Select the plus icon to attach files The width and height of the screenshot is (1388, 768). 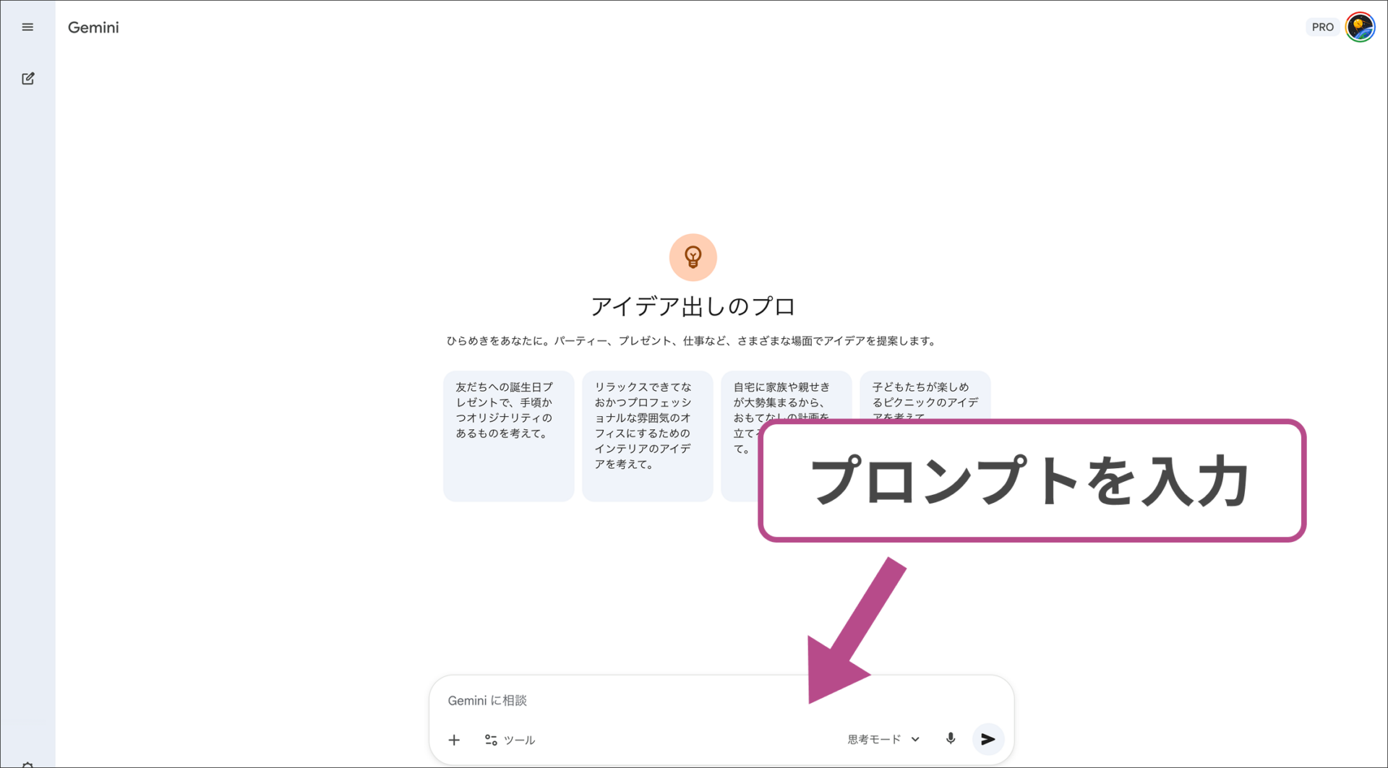(x=455, y=739)
